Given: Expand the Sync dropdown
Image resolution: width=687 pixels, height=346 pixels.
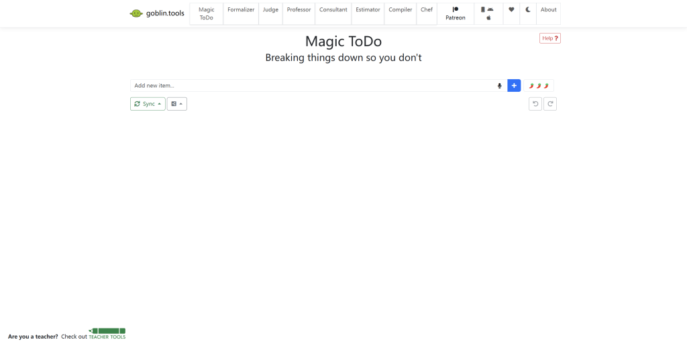Looking at the screenshot, I should (148, 104).
